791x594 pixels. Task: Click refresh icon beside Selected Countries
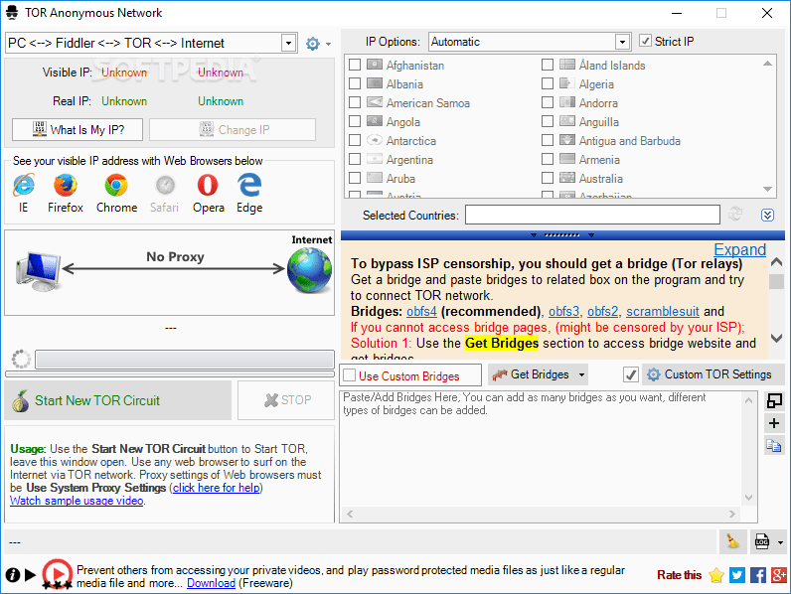[735, 215]
